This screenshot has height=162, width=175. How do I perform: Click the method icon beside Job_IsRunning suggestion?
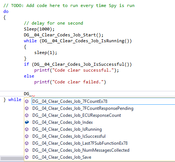coord(27,129)
